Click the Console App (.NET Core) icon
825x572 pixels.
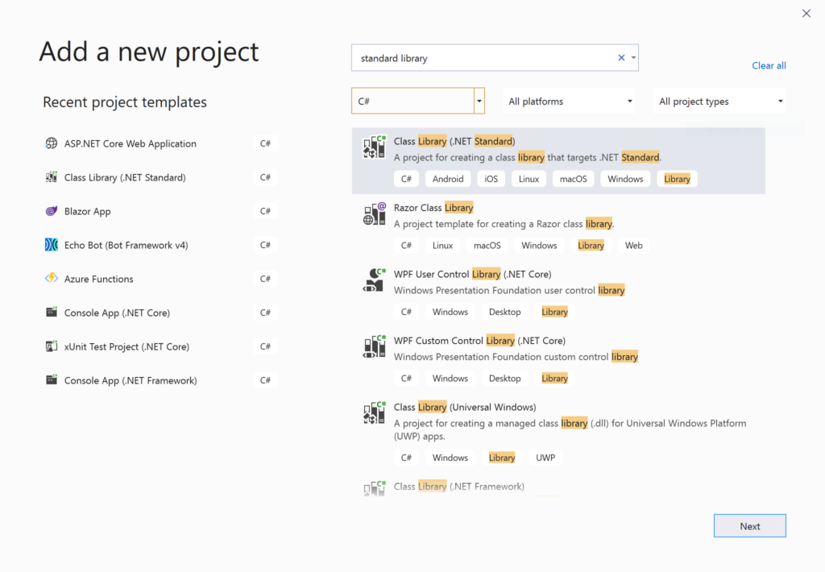click(51, 312)
